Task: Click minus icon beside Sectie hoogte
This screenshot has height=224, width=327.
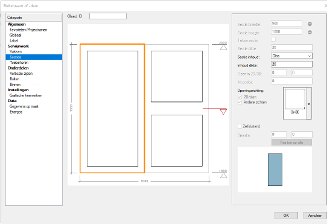Action: pyautogui.click(x=310, y=32)
